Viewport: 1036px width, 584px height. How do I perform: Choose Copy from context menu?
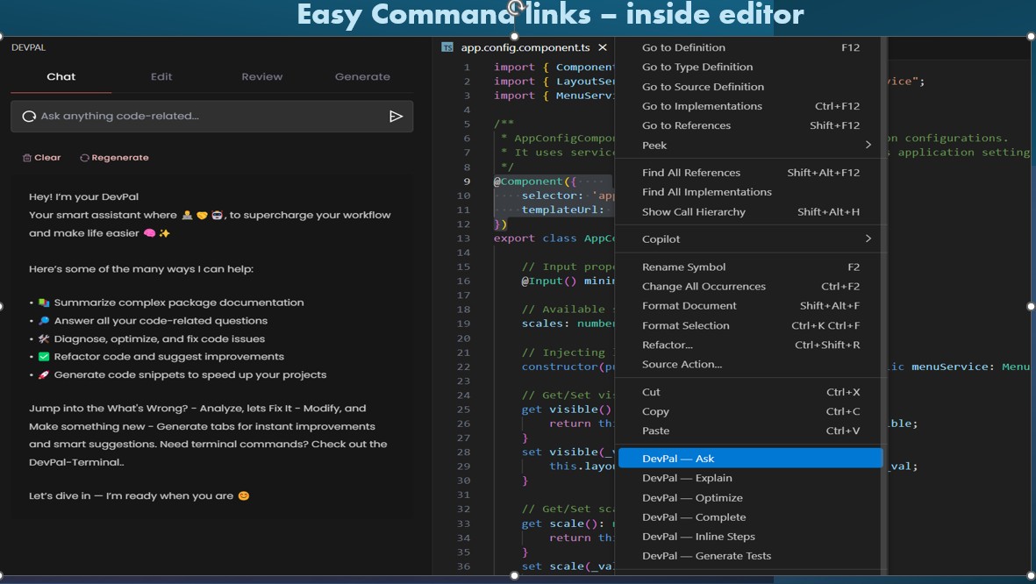[751, 411]
